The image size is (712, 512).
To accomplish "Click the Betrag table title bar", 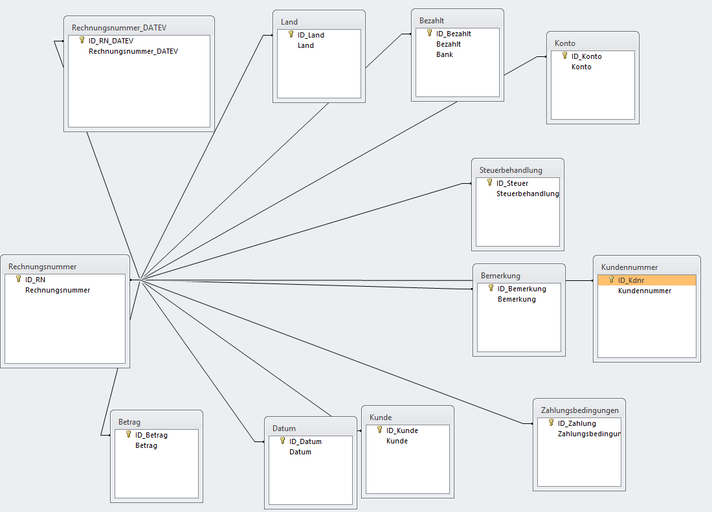I will 157,421.
